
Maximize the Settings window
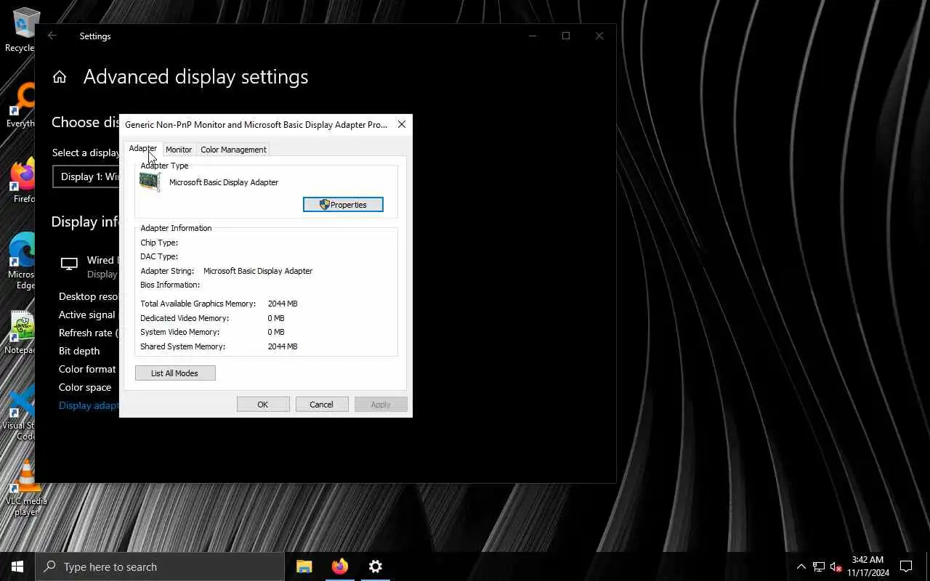tap(566, 36)
